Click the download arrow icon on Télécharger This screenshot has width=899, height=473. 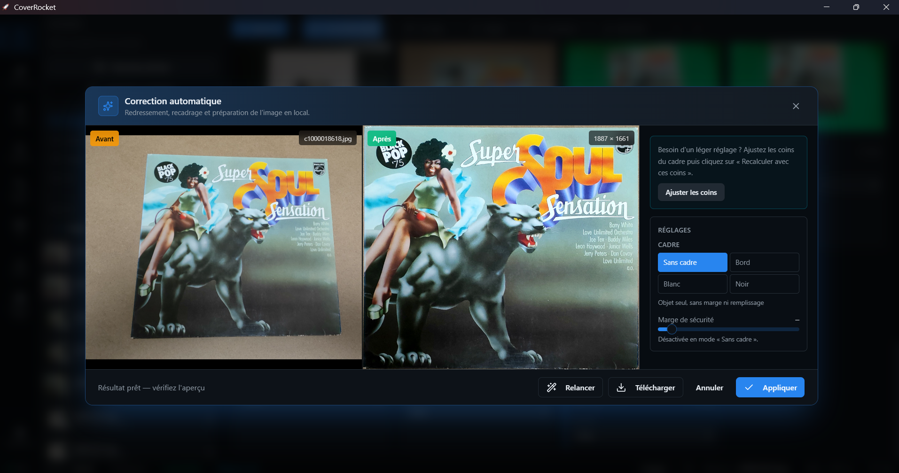click(x=621, y=388)
